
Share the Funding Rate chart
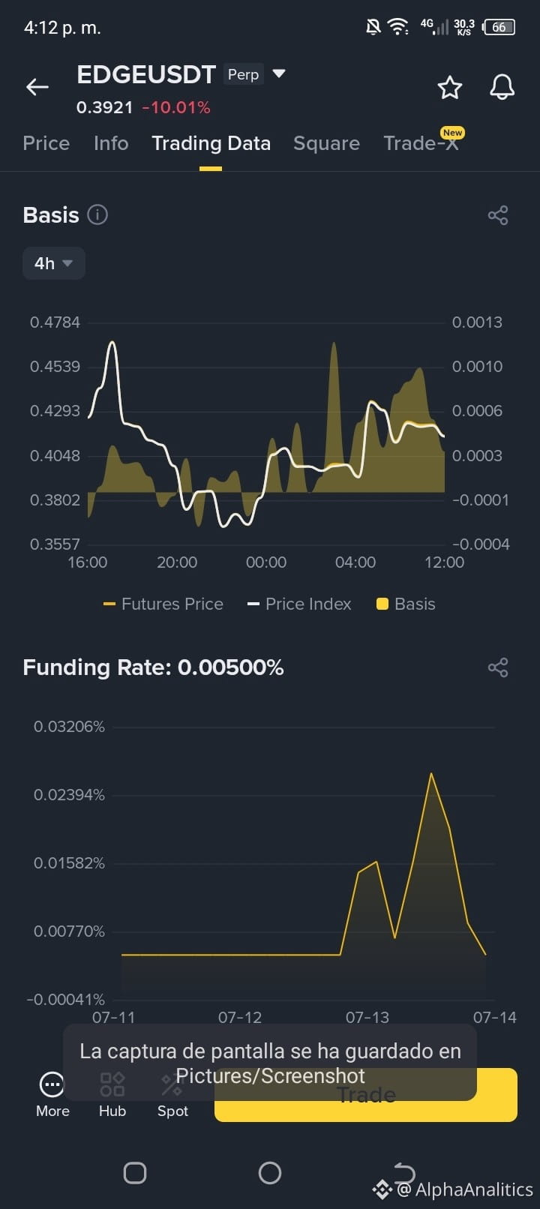coord(498,667)
